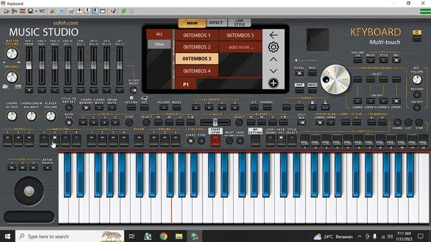Toggle the Auto Fill round button
431x242 pixels.
69,122
